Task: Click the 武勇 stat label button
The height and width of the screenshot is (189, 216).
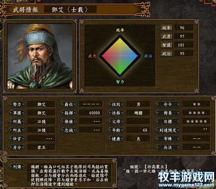Action: pyautogui.click(x=166, y=37)
